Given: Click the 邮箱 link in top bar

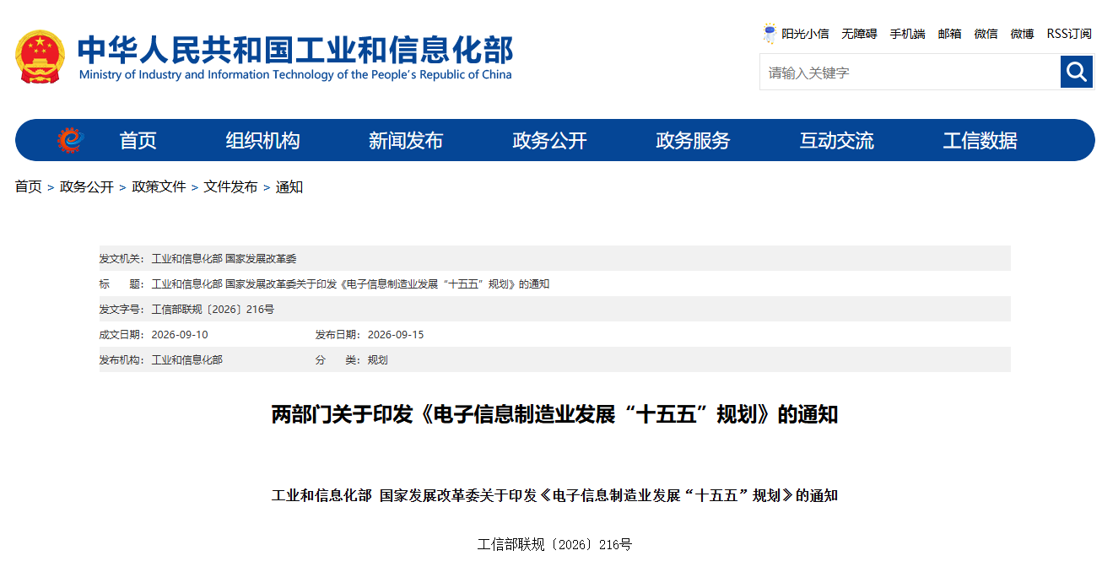Looking at the screenshot, I should point(949,34).
